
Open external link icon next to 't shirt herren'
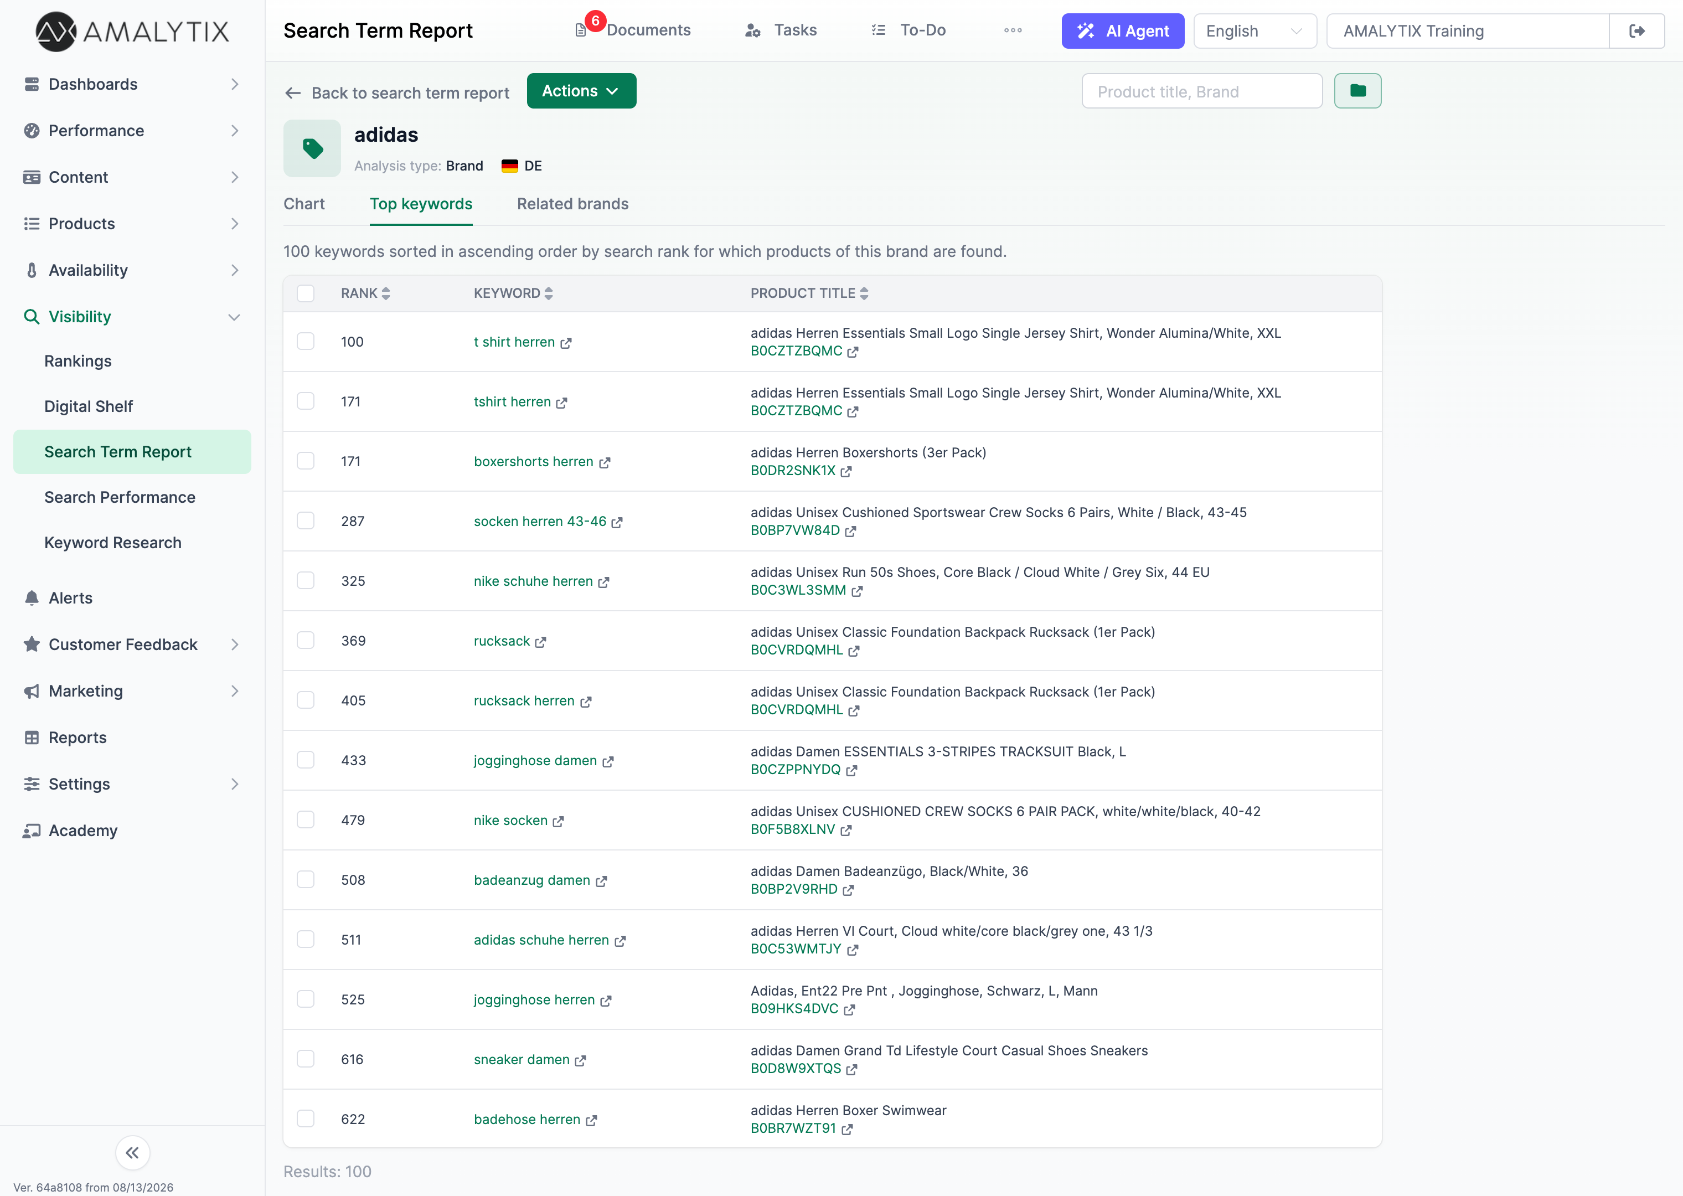(x=565, y=343)
